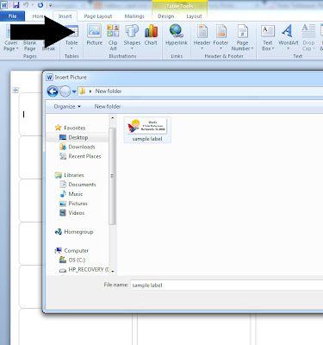Click the navigation pane scrollbar thumb

click(113, 176)
